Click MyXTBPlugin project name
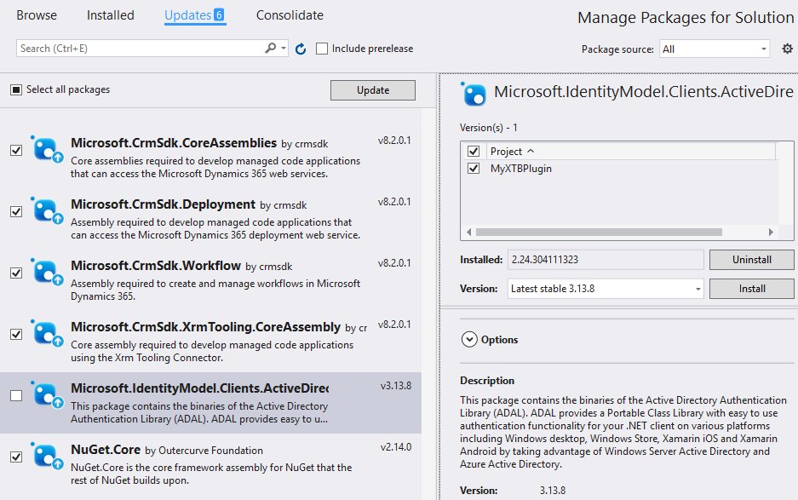798x500 pixels. point(521,169)
